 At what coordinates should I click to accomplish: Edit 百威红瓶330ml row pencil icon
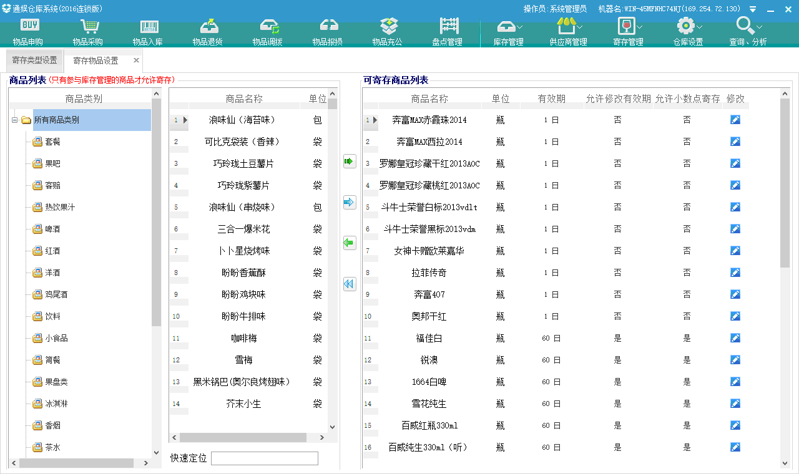tap(735, 425)
